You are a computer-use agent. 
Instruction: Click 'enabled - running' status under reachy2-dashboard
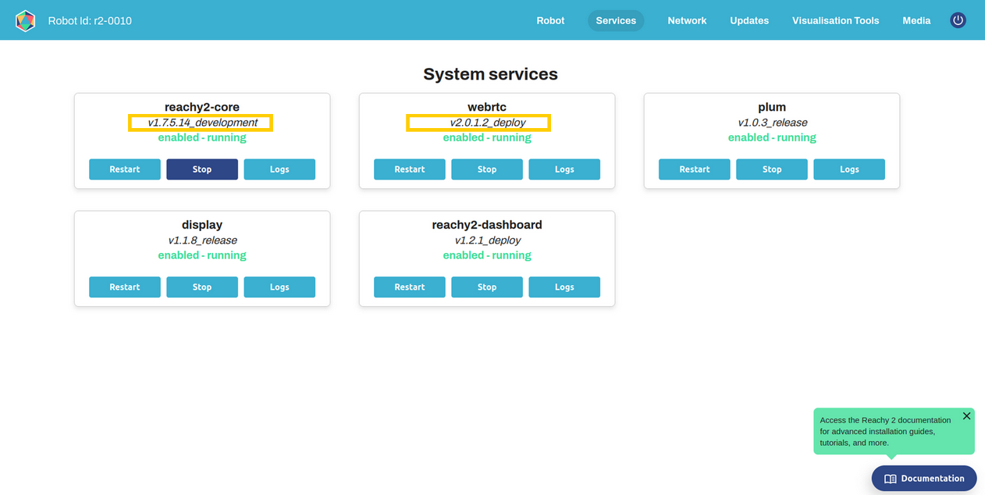point(487,255)
